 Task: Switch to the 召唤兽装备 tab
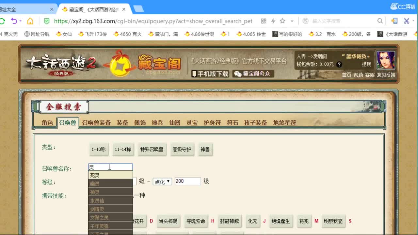tap(96, 123)
